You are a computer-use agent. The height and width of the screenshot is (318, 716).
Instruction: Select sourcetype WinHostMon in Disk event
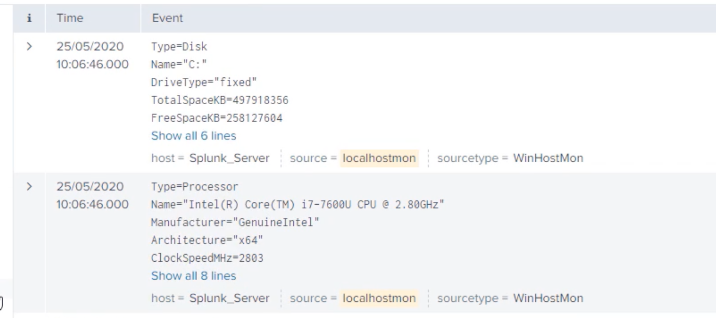548,158
